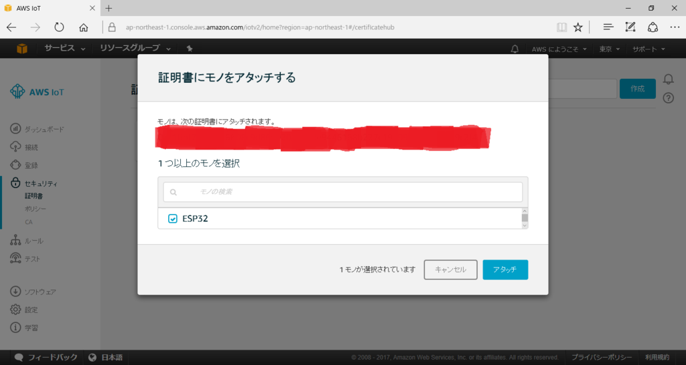Click scroll-down arrow of the thing list
Viewport: 686px width, 365px height.
click(525, 225)
